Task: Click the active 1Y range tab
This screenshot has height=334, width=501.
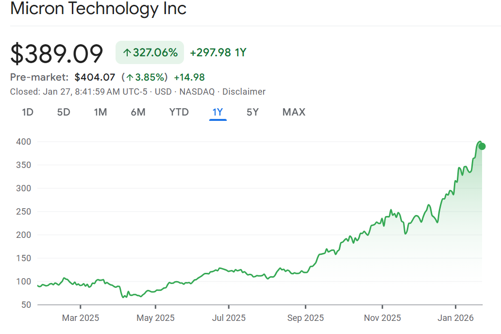Action: pyautogui.click(x=217, y=112)
